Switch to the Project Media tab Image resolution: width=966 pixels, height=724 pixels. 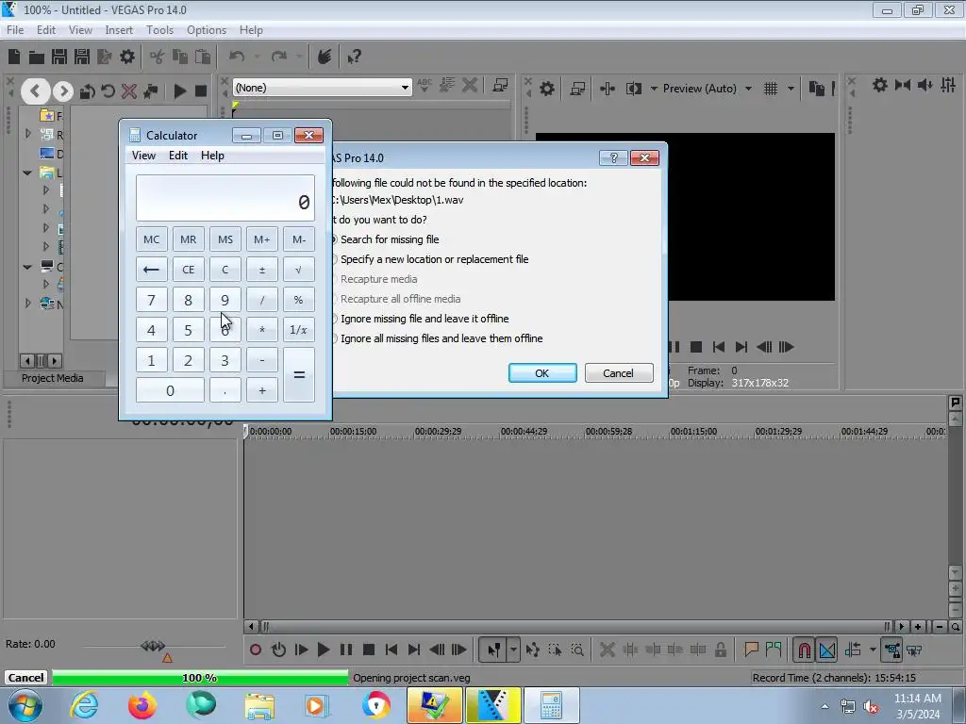53,378
